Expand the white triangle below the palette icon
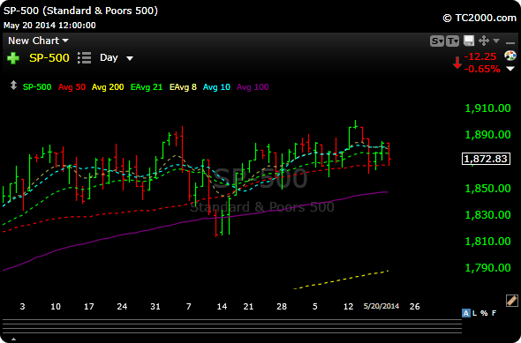Image resolution: width=521 pixels, height=343 pixels. [x=510, y=69]
